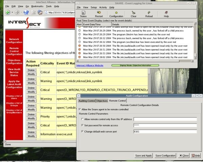Screen dimensions: 203x162
Task: Click Apply the Latest Audit Configuration link
Action: [x=14, y=84]
